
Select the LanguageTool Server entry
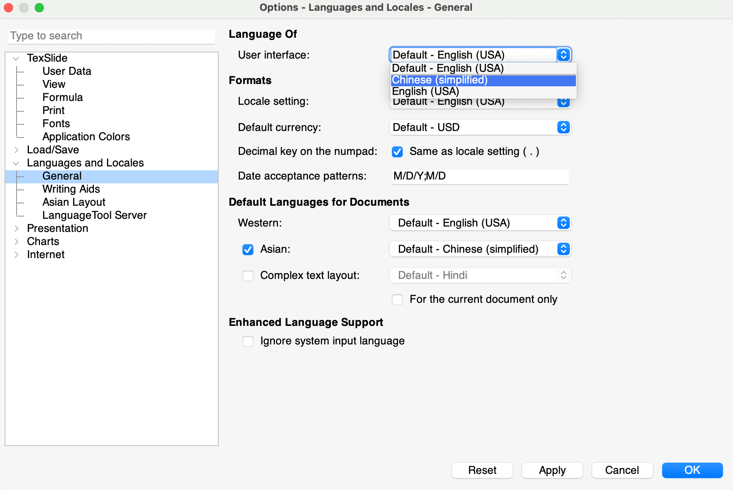(94, 215)
